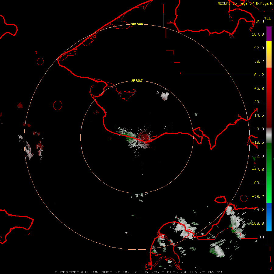Click the TH threshold label
The image size is (274, 274).
tap(262, 237)
